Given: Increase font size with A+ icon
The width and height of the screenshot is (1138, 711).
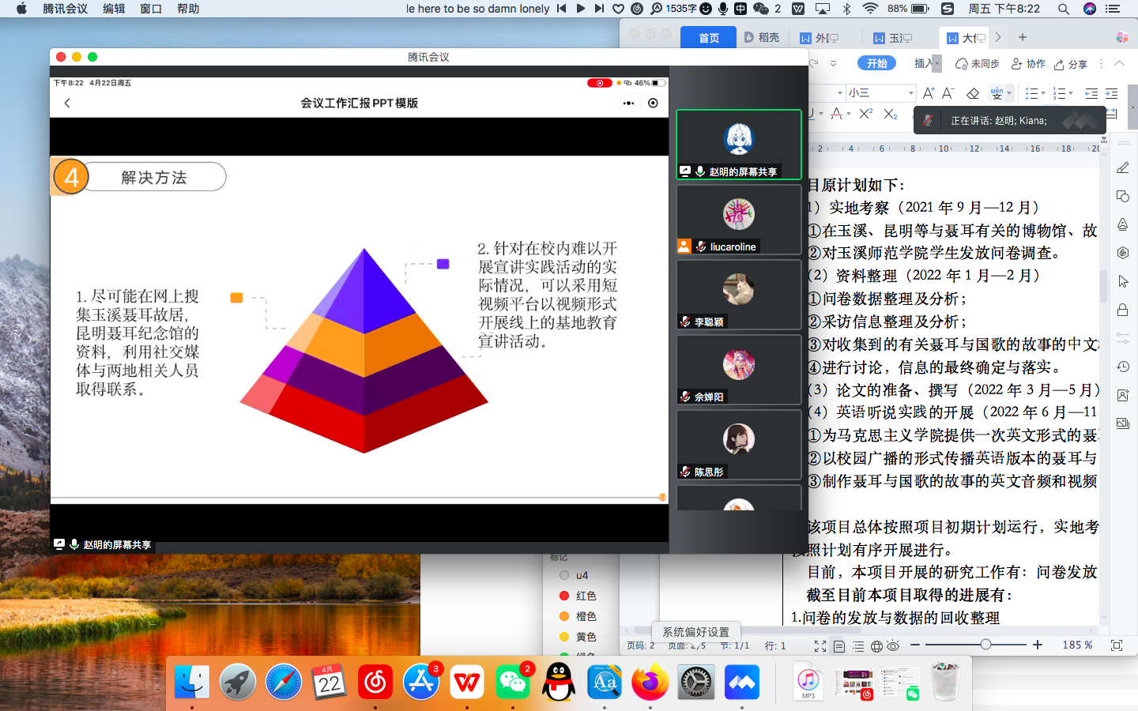Looking at the screenshot, I should (x=929, y=93).
